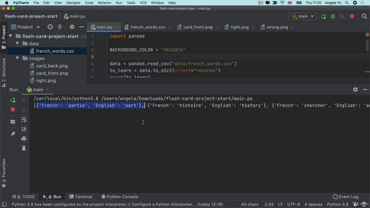Click the main.py path link in run output
370x208 pixels.
(x=177, y=99)
